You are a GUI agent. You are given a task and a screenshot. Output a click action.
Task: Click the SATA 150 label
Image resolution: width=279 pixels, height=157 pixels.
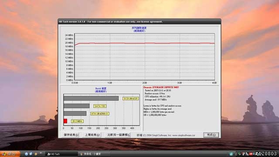tap(100, 106)
